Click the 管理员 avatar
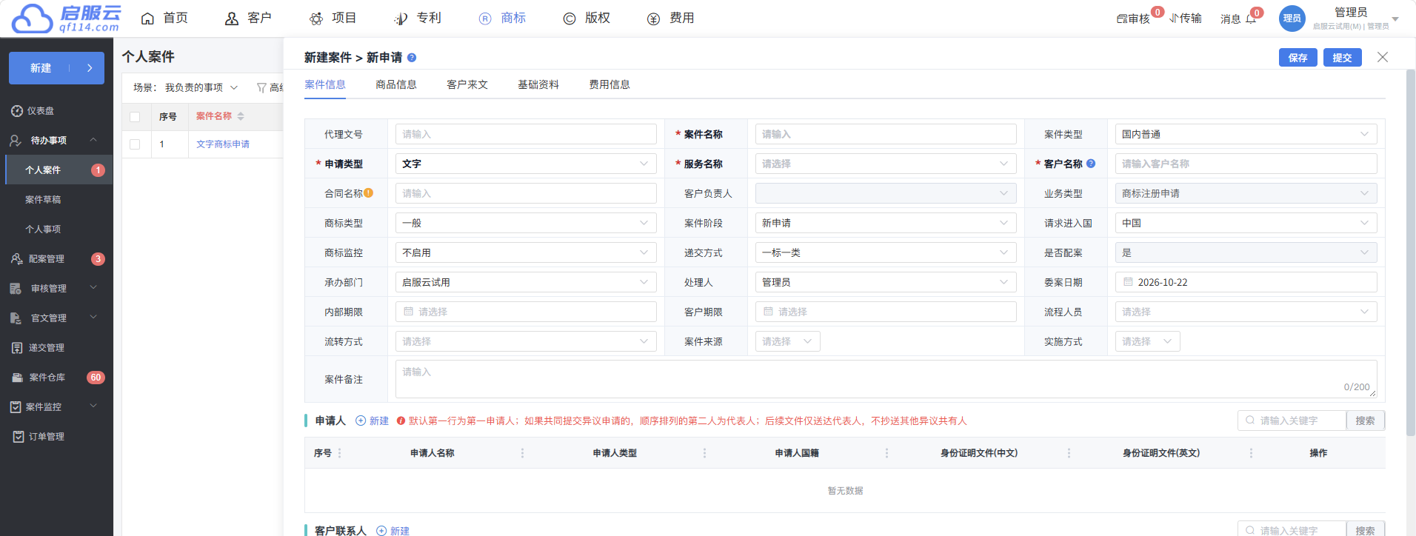Image resolution: width=1416 pixels, height=536 pixels. [x=1292, y=19]
